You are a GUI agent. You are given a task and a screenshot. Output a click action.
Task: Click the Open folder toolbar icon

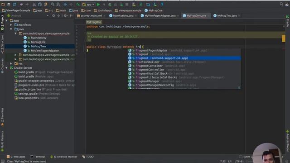3,4
